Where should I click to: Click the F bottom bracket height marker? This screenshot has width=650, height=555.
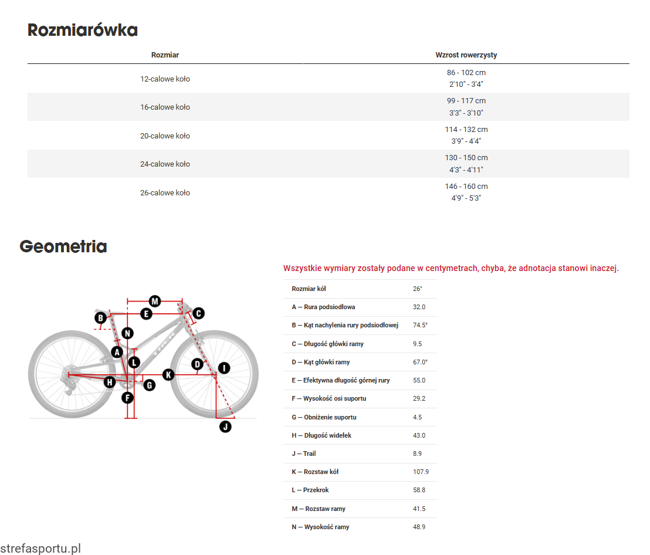pos(127,398)
